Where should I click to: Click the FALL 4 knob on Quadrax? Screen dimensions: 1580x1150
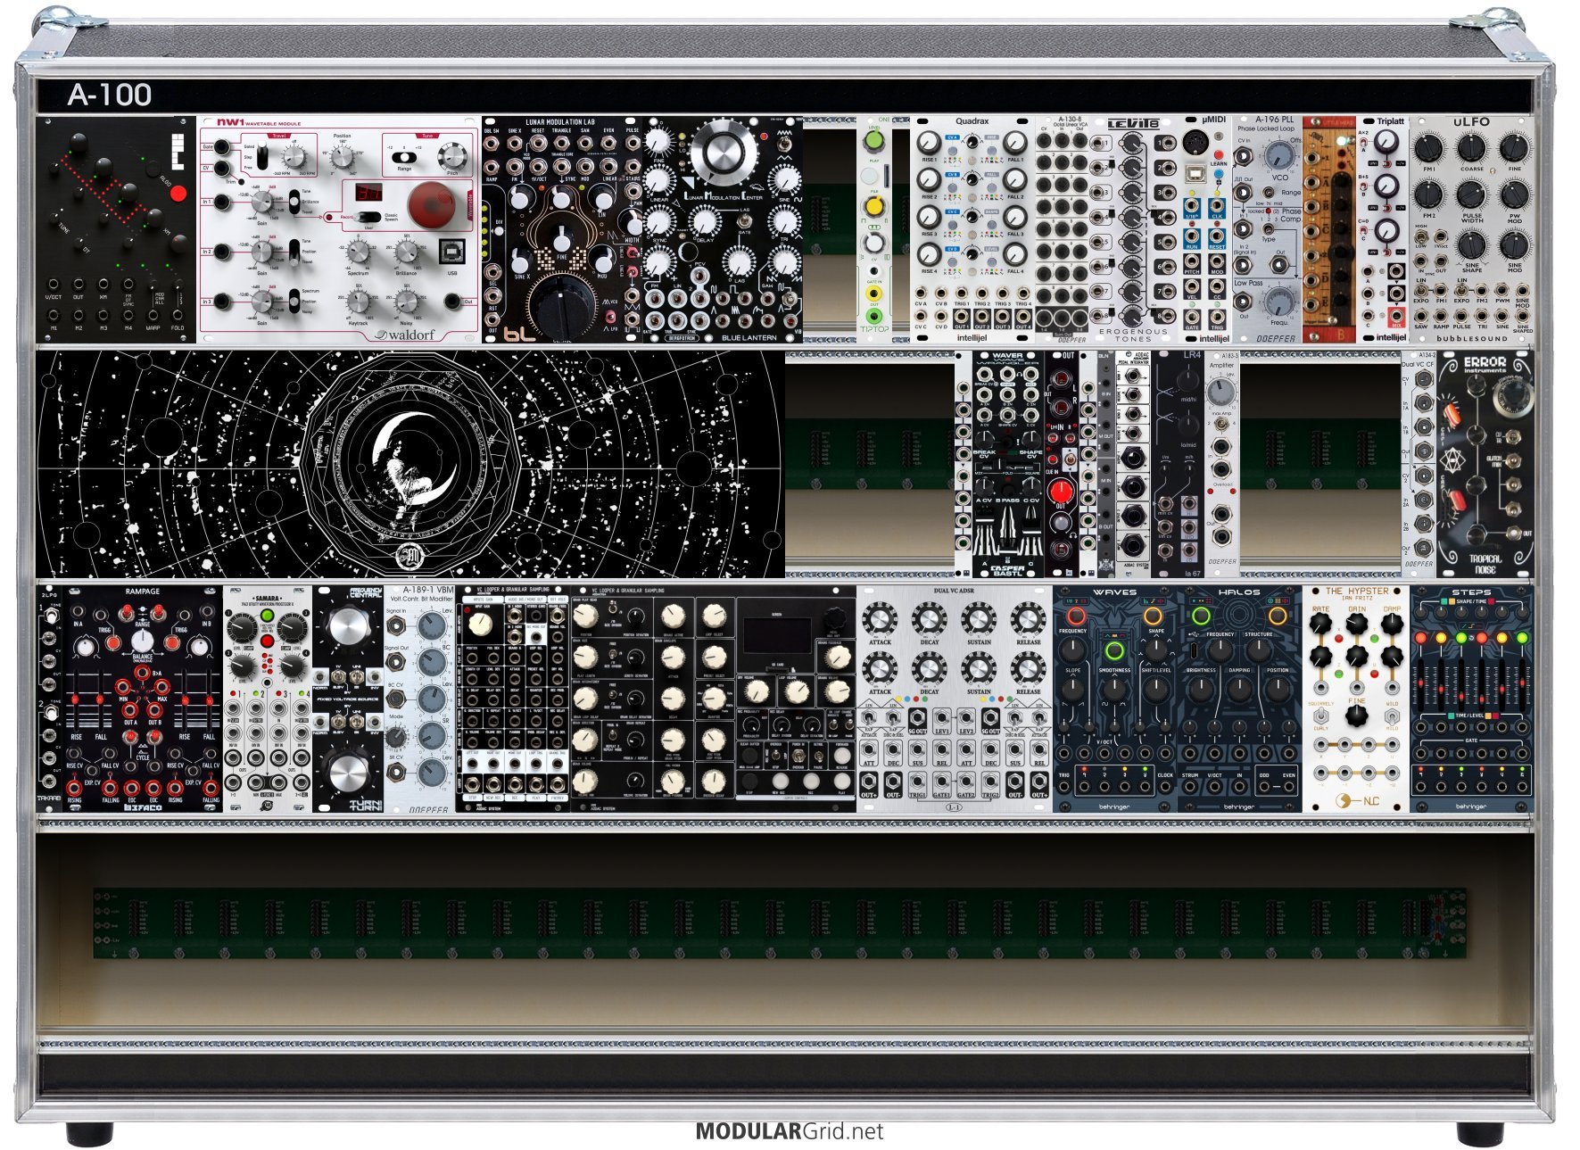click(1015, 254)
